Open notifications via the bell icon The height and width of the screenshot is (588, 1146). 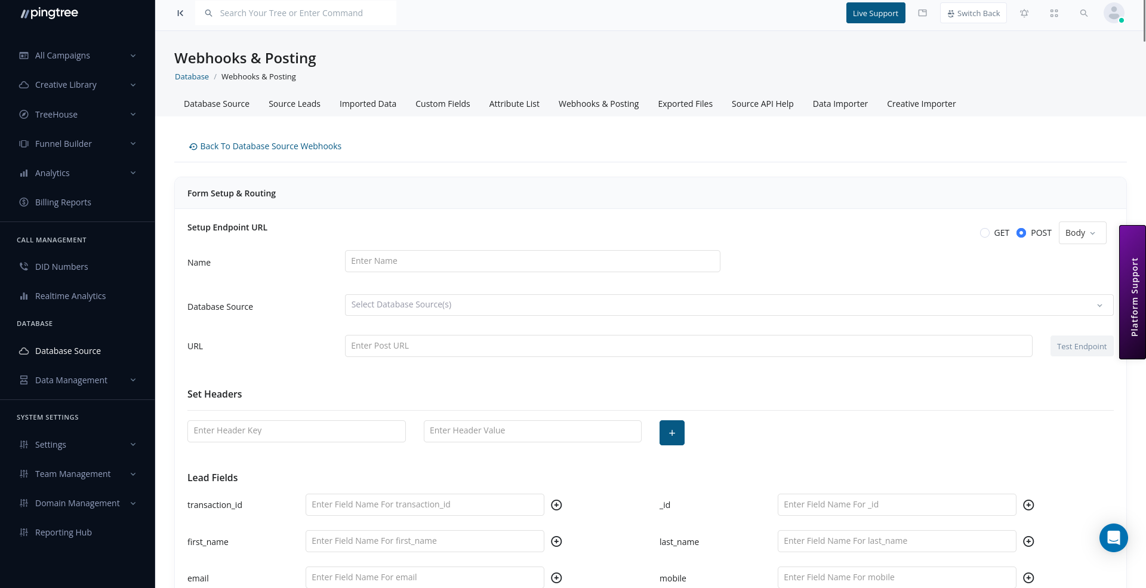click(x=1024, y=13)
